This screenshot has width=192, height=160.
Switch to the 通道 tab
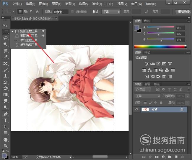pyautogui.click(x=147, y=84)
